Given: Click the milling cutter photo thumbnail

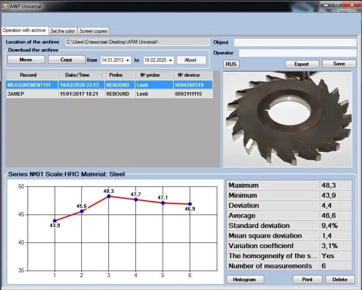Looking at the screenshot, I should [289, 118].
